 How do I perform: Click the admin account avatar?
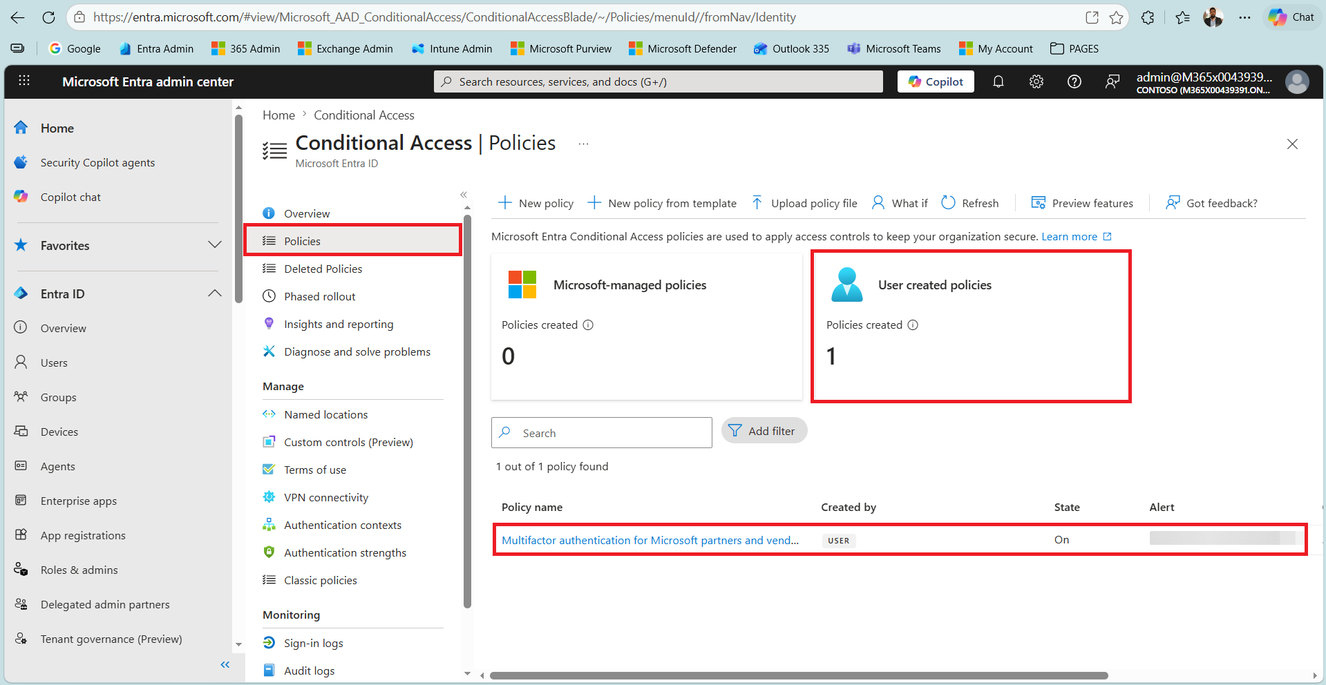1297,81
